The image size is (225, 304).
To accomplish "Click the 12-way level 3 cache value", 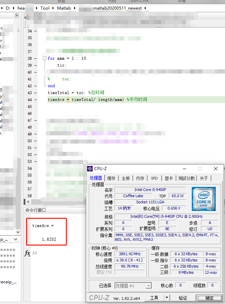I will pyautogui.click(x=211, y=272).
